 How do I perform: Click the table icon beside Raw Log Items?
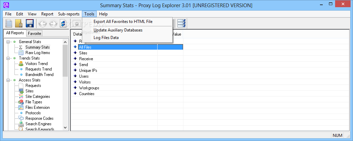(21, 53)
